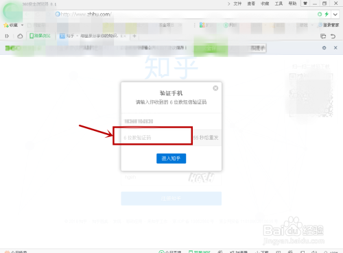Close the 验证手机 dialog
Image resolution: width=343 pixels, height=253 pixels.
(x=215, y=88)
